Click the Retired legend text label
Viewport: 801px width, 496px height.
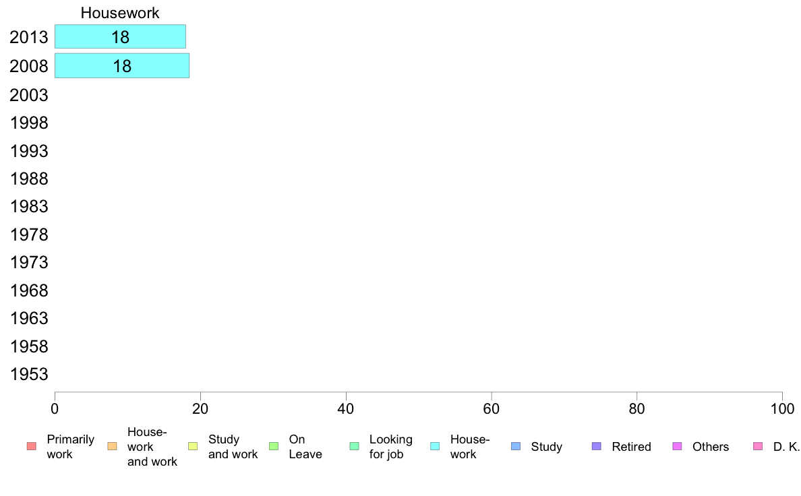(x=631, y=446)
